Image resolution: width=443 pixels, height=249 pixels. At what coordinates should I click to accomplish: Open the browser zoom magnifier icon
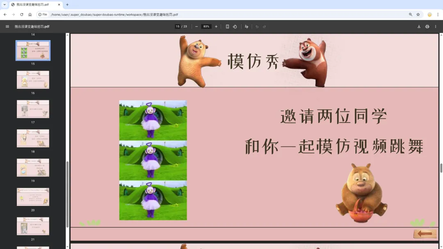click(x=411, y=14)
